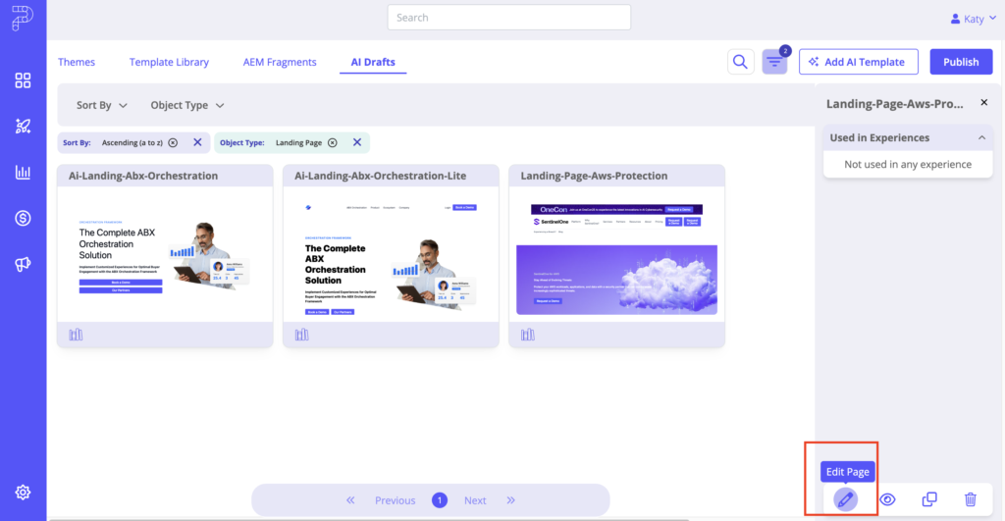This screenshot has height=521, width=1005.
Task: Click the Add AI Template button
Action: (x=858, y=62)
